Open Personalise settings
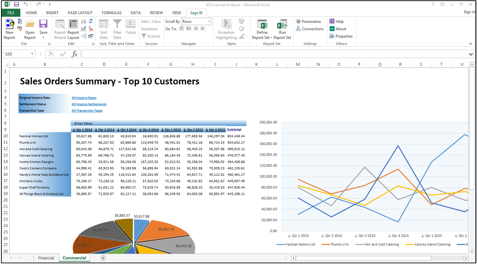477x265 pixels. [308, 21]
